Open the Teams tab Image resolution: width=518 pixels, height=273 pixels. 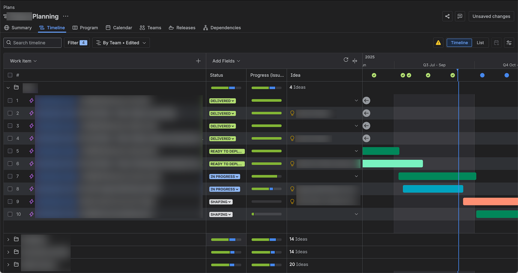click(x=151, y=28)
